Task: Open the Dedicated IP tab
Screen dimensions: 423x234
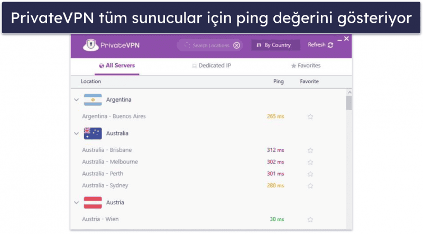Action: click(x=212, y=66)
